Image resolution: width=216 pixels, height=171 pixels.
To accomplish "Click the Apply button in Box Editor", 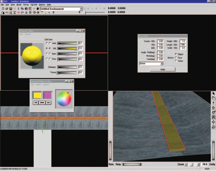I will coord(163,69).
